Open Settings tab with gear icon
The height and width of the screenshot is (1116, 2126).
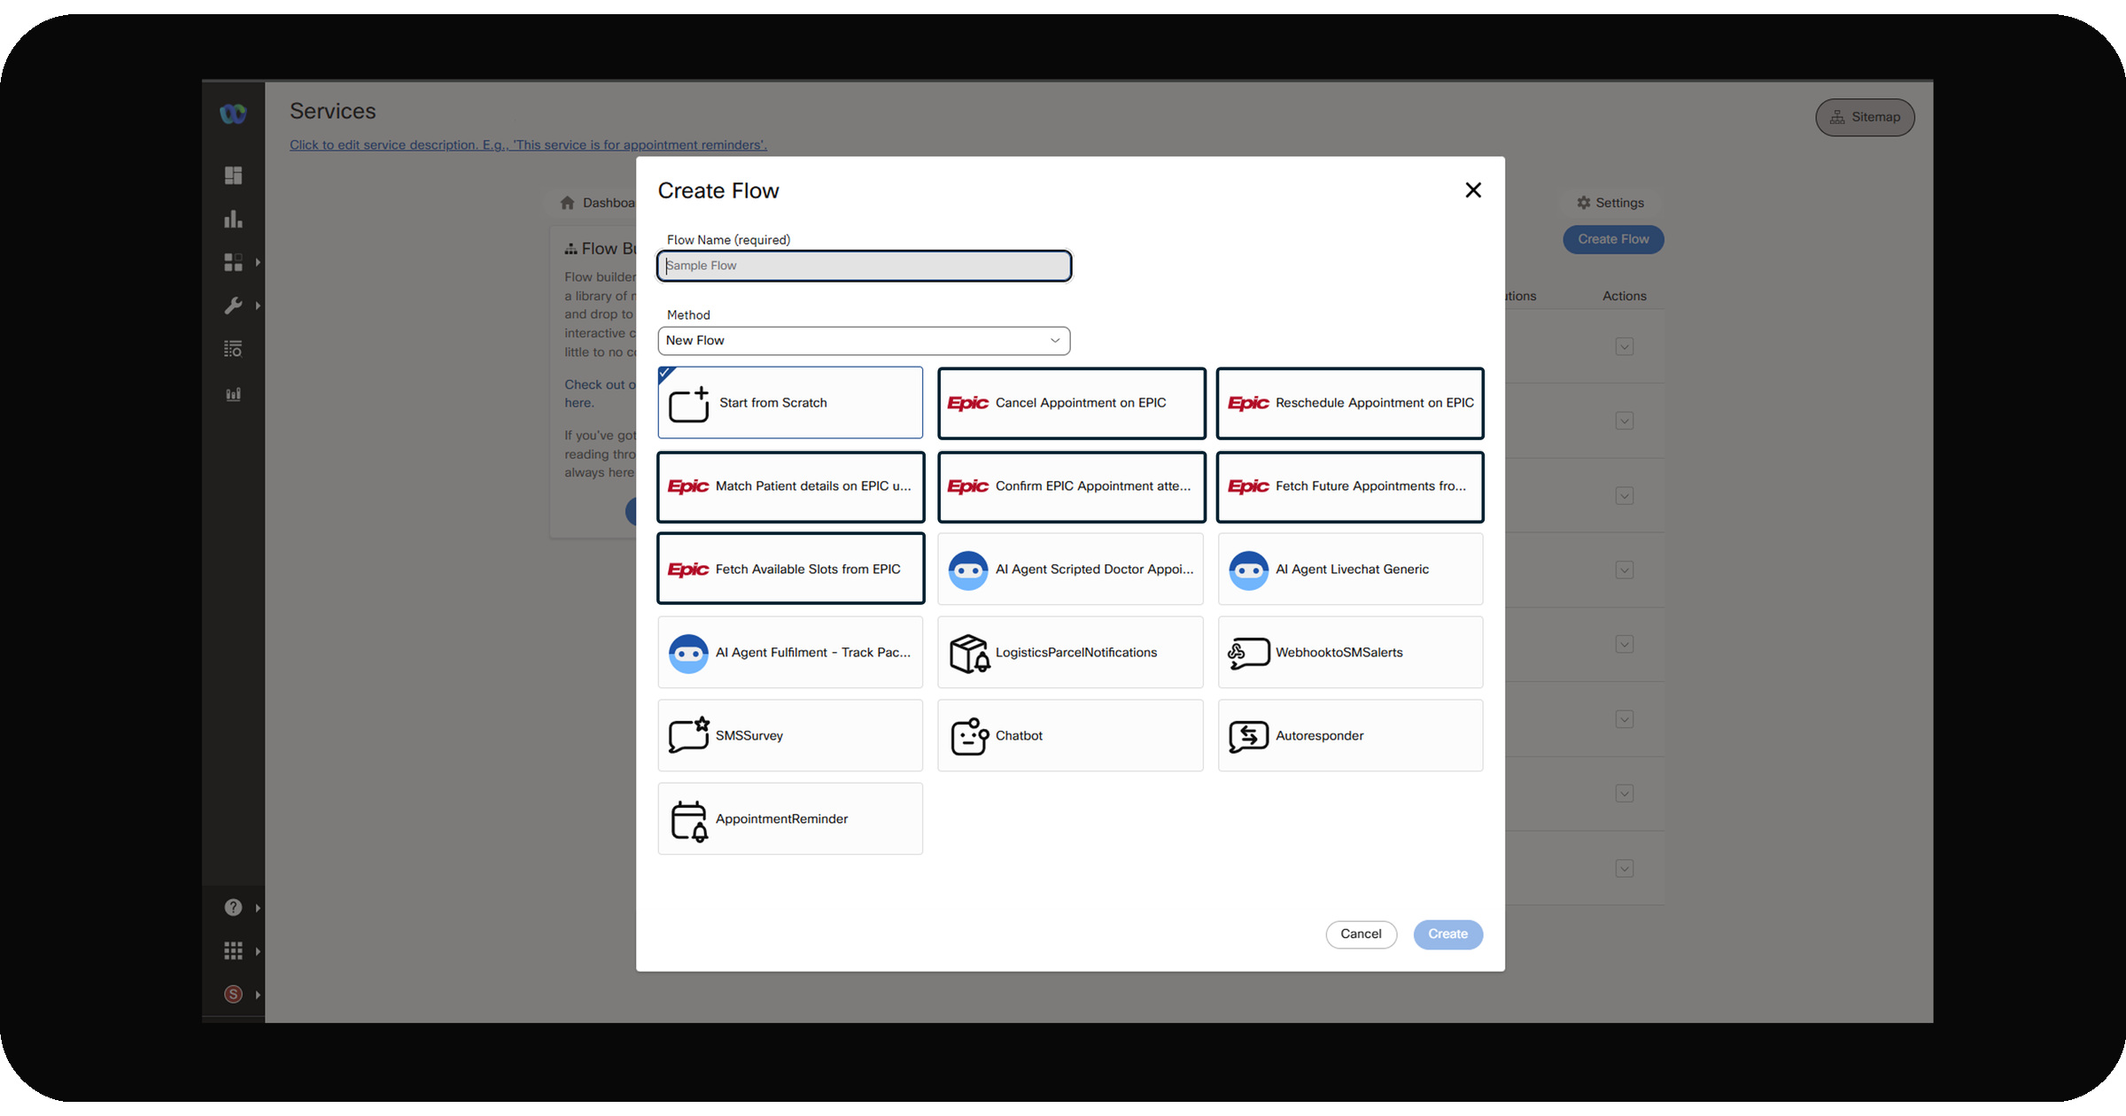[1610, 203]
